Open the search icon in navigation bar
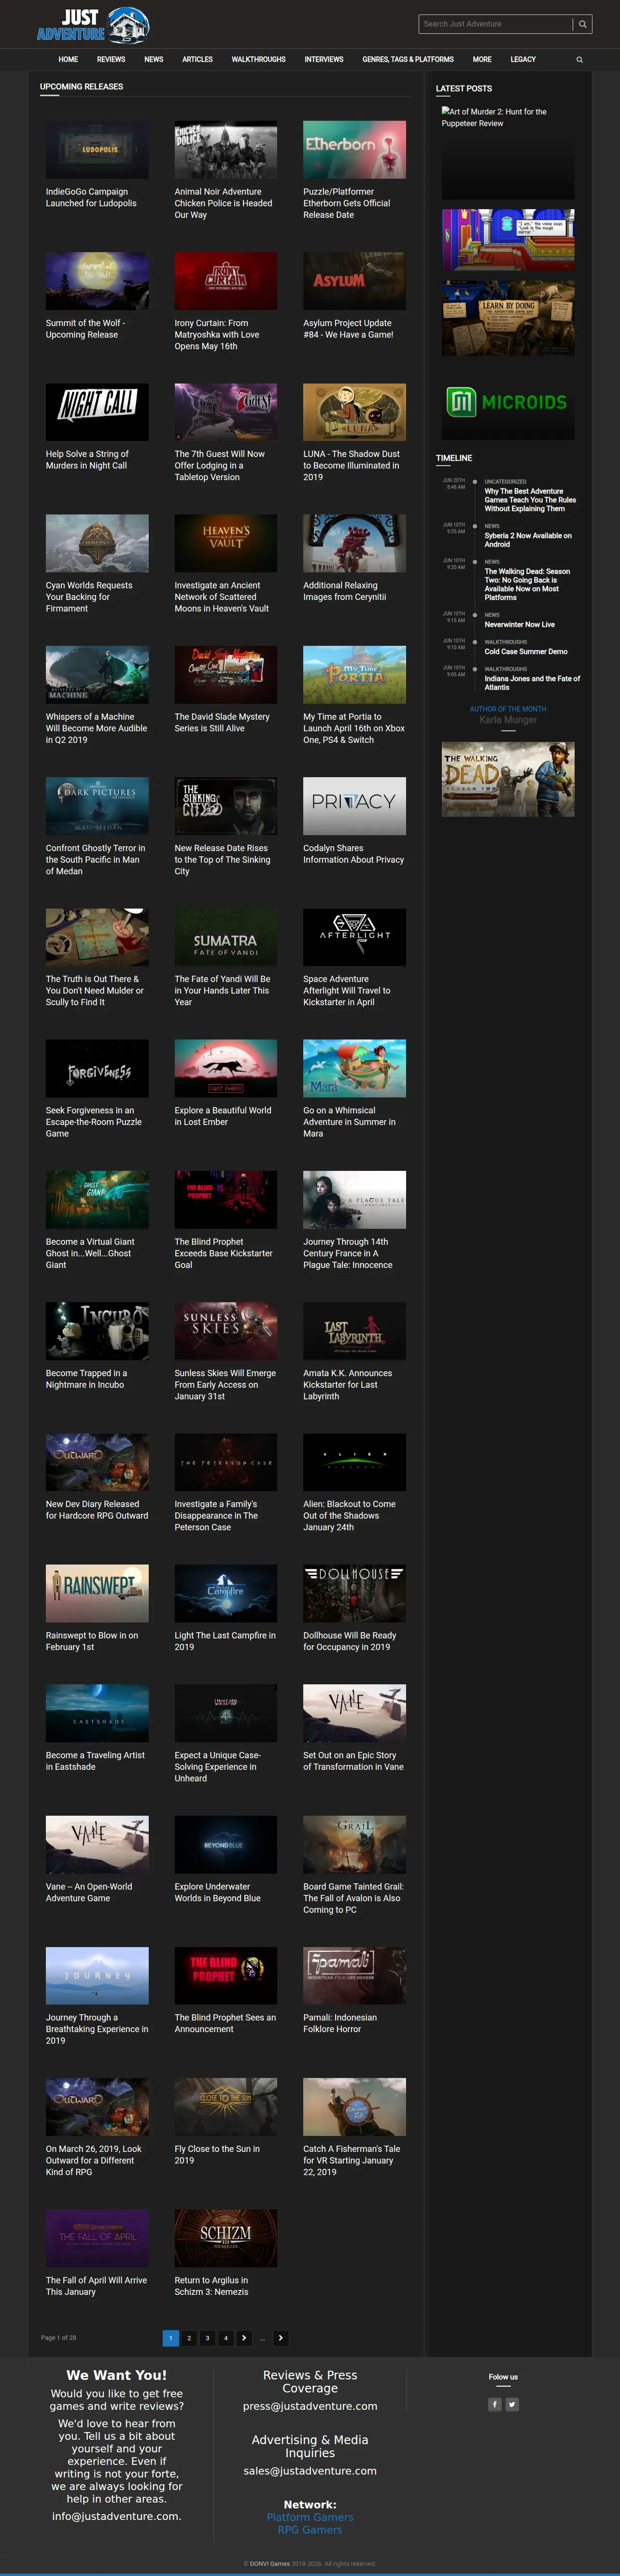 579,60
